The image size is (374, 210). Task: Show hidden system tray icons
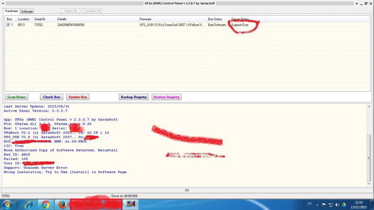(x=318, y=204)
